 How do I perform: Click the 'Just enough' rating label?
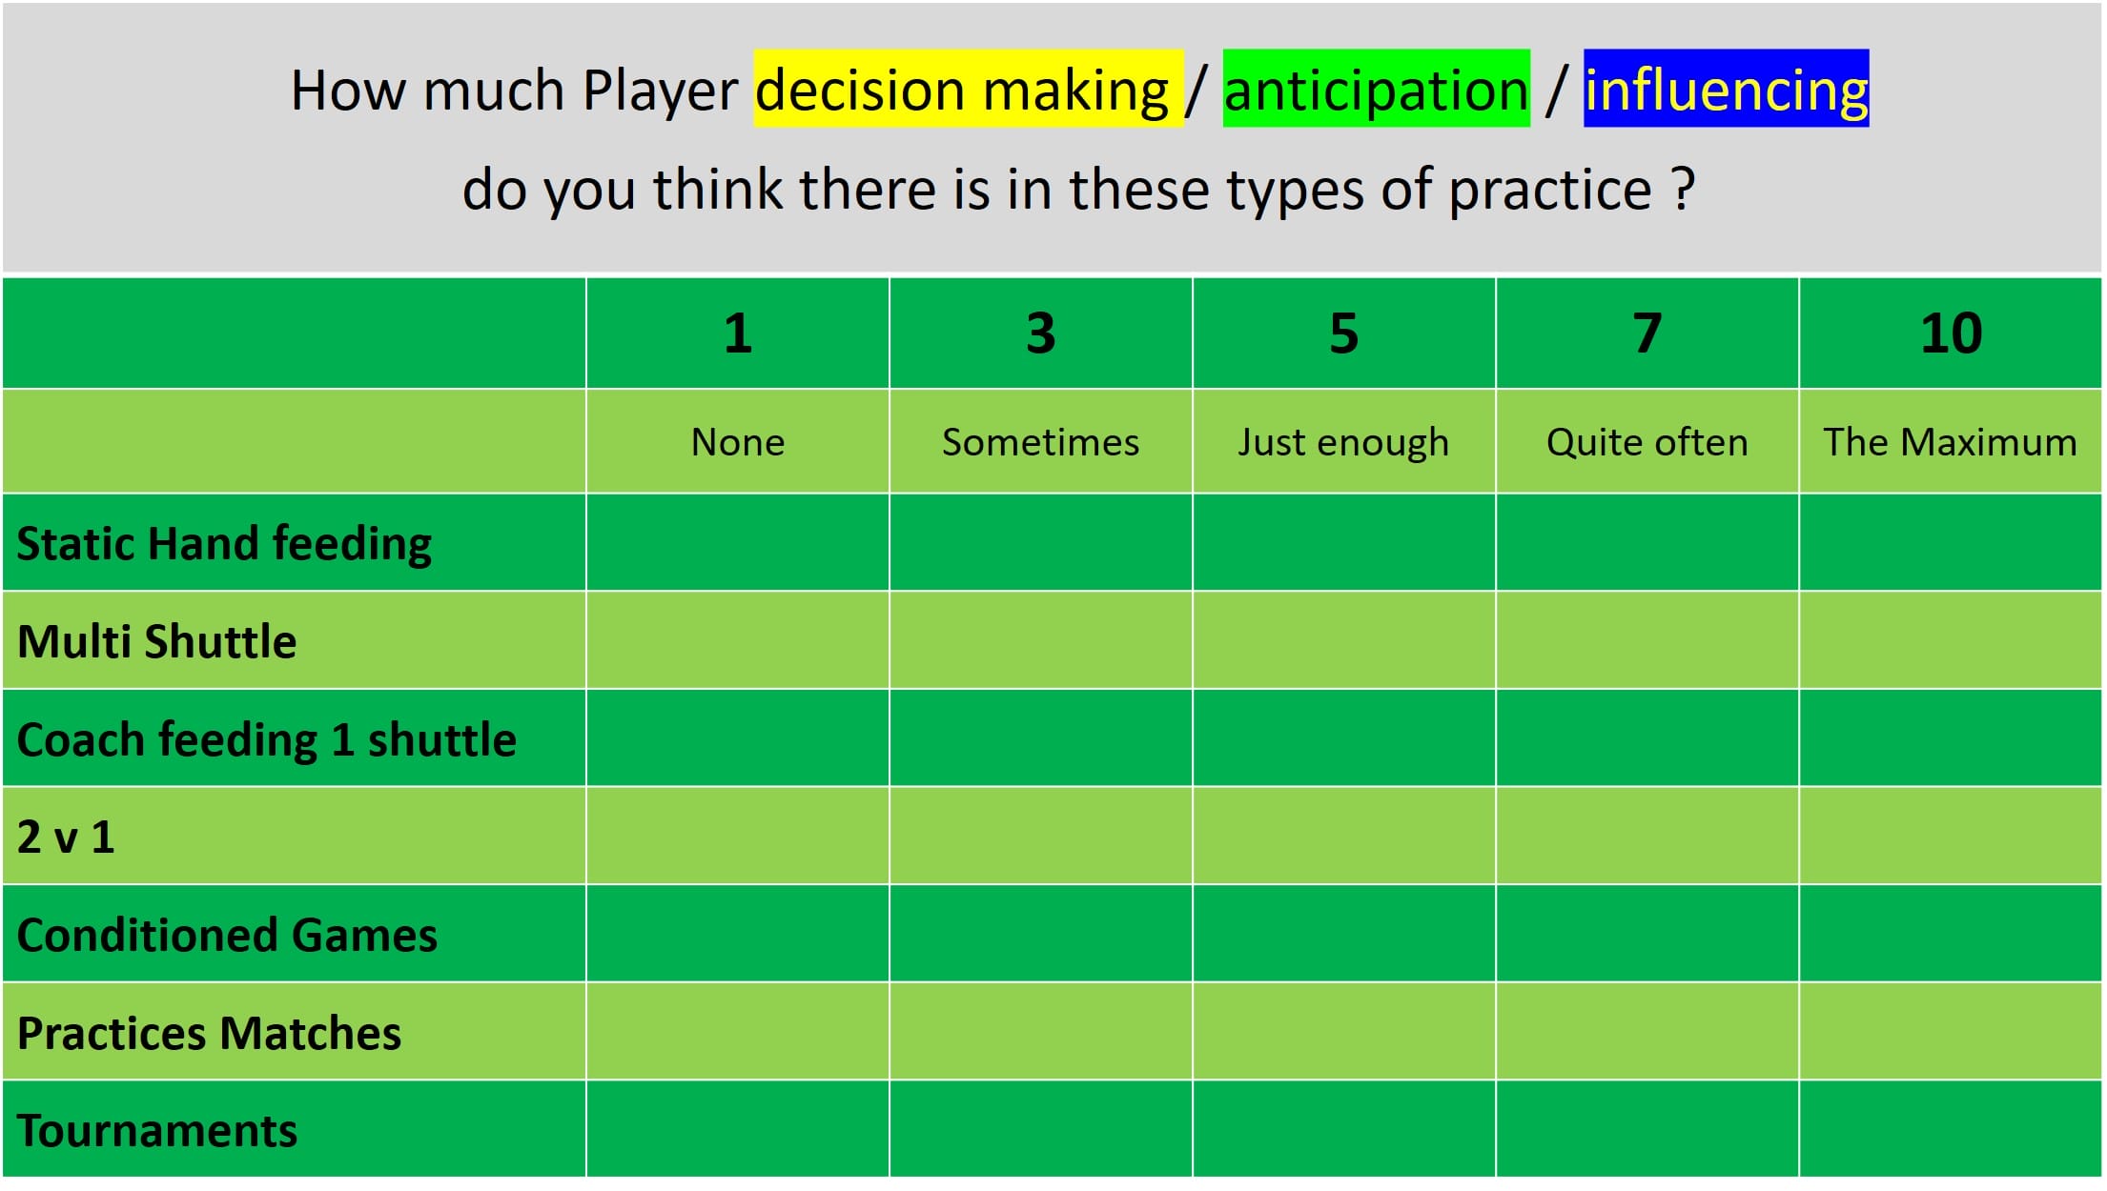(x=1344, y=442)
